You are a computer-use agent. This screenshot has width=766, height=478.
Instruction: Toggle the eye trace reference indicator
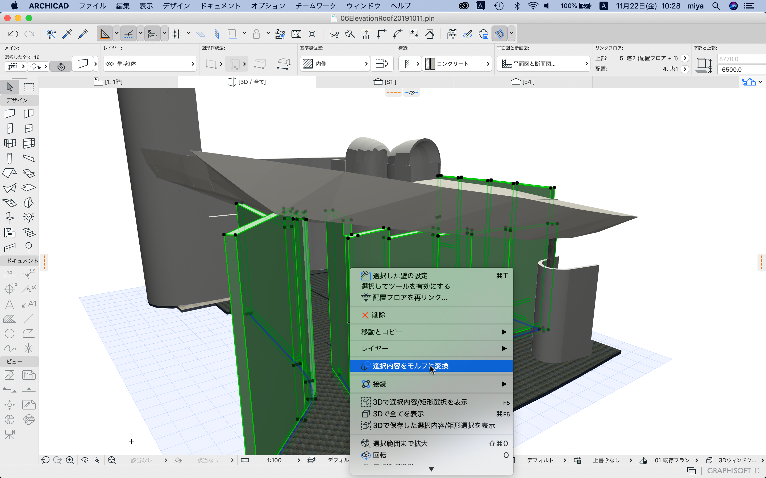tap(411, 93)
